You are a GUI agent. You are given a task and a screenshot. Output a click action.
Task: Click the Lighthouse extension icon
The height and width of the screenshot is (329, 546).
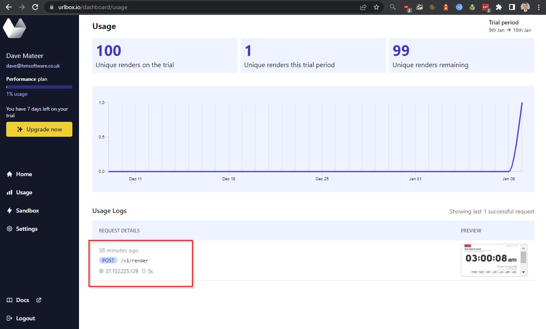(446, 7)
